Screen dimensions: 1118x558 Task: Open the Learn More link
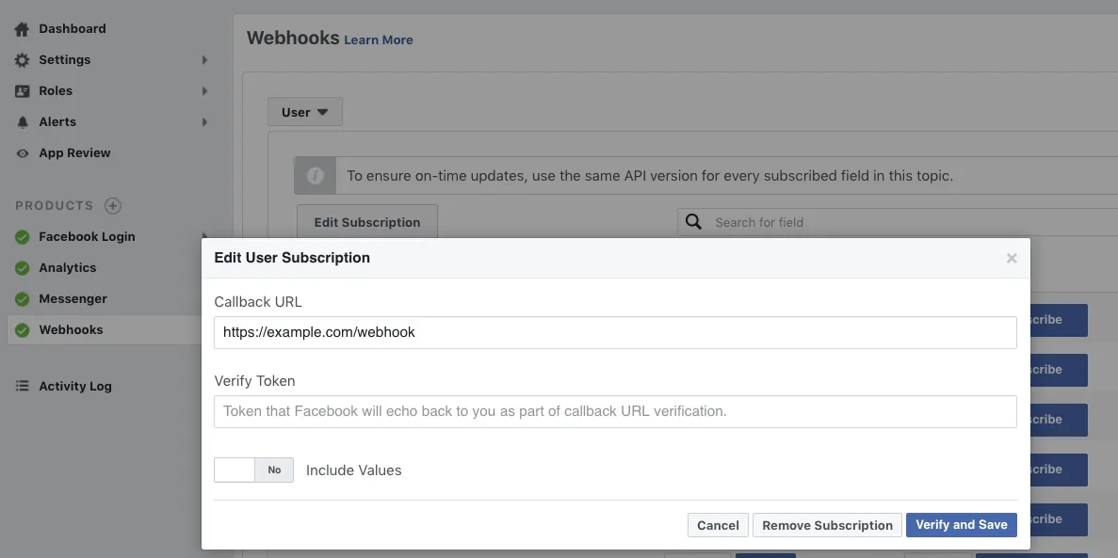click(x=379, y=40)
